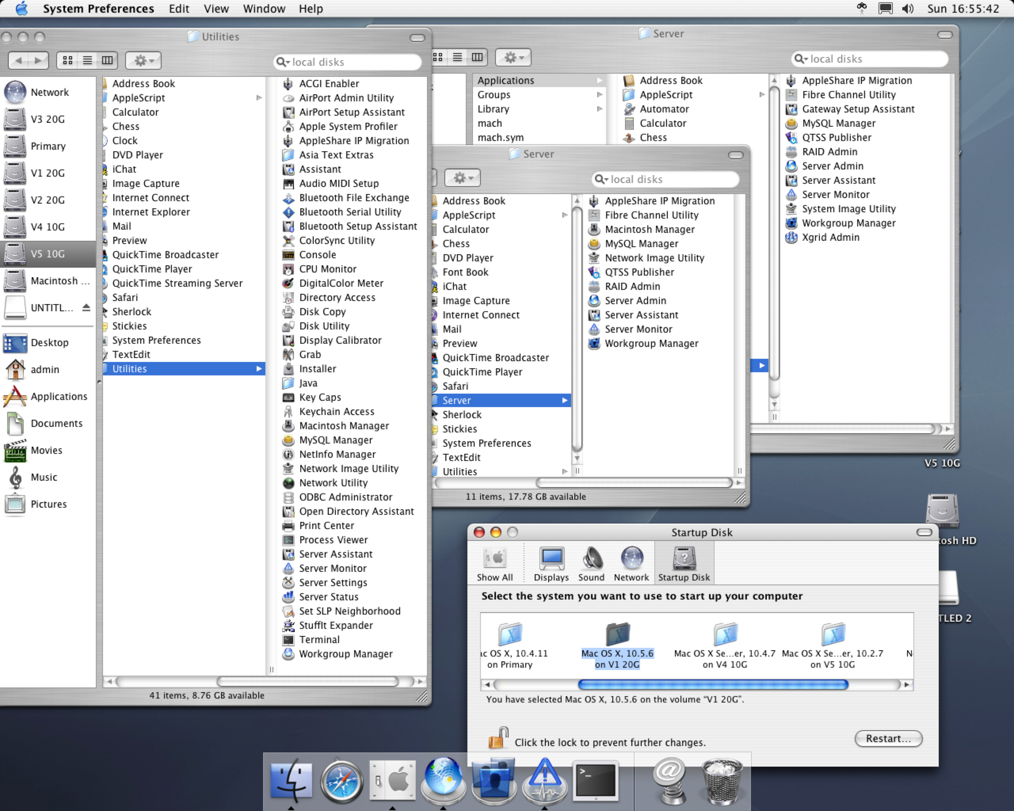Switch Utilities window to list view

pos(88,60)
